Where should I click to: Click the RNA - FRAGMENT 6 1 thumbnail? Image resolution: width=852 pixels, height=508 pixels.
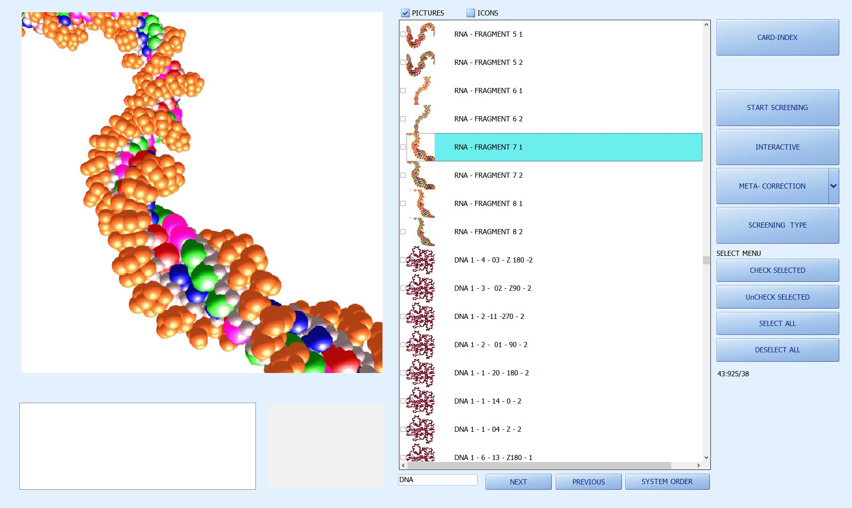point(421,91)
